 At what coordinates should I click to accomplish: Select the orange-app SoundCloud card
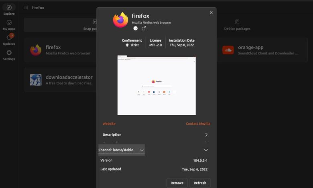click(262, 50)
